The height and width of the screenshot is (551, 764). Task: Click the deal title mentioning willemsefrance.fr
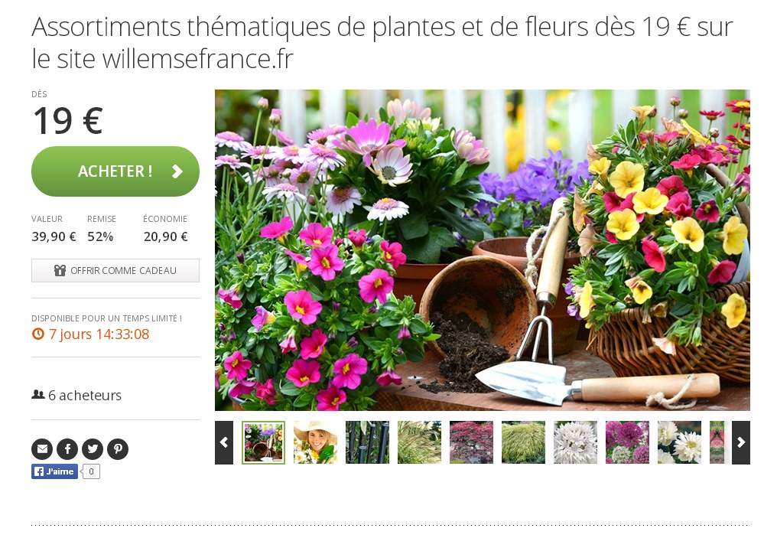[x=382, y=42]
